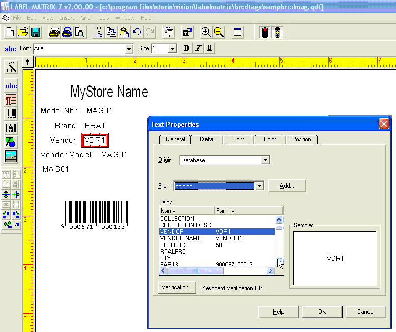The width and height of the screenshot is (396, 332).
Task: Open the Font name dropdown
Action: coord(129,49)
